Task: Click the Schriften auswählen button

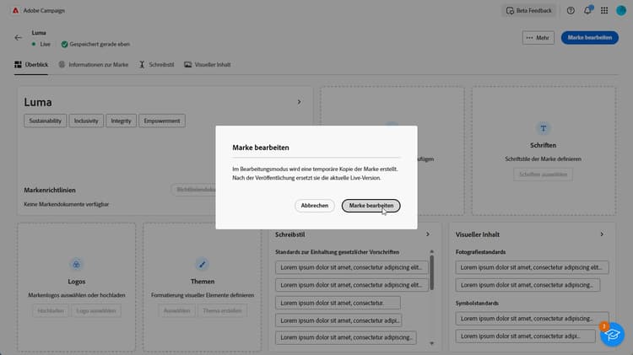Action: [x=543, y=175]
